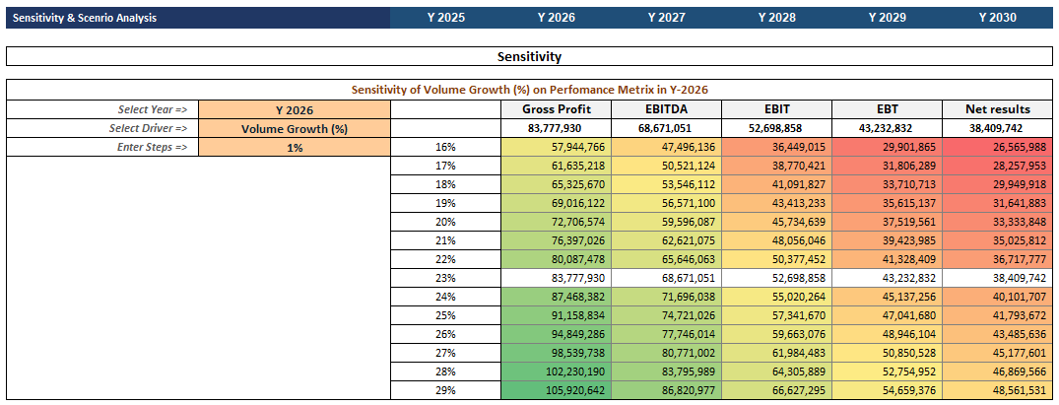Click Net results value 48,561,531
The height and width of the screenshot is (405, 1059).
[x=998, y=390]
